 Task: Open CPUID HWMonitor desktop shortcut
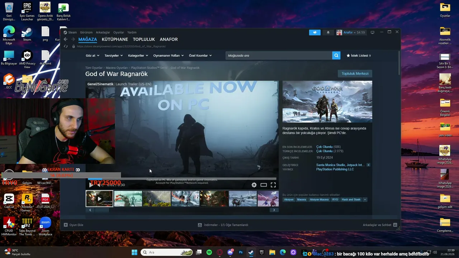9,226
